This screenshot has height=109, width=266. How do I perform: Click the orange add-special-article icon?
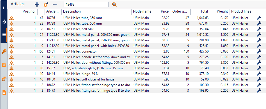tap(46, 4)
